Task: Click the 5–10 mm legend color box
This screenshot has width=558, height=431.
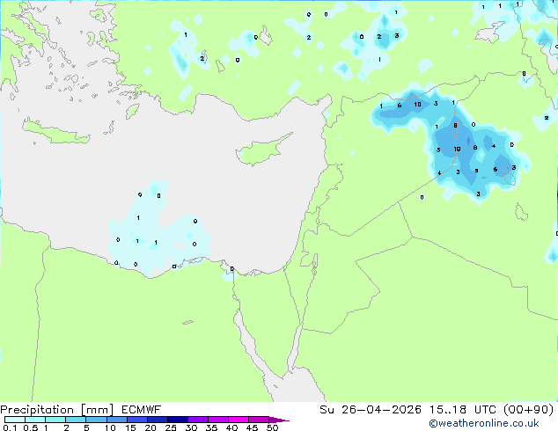Action: (96, 420)
